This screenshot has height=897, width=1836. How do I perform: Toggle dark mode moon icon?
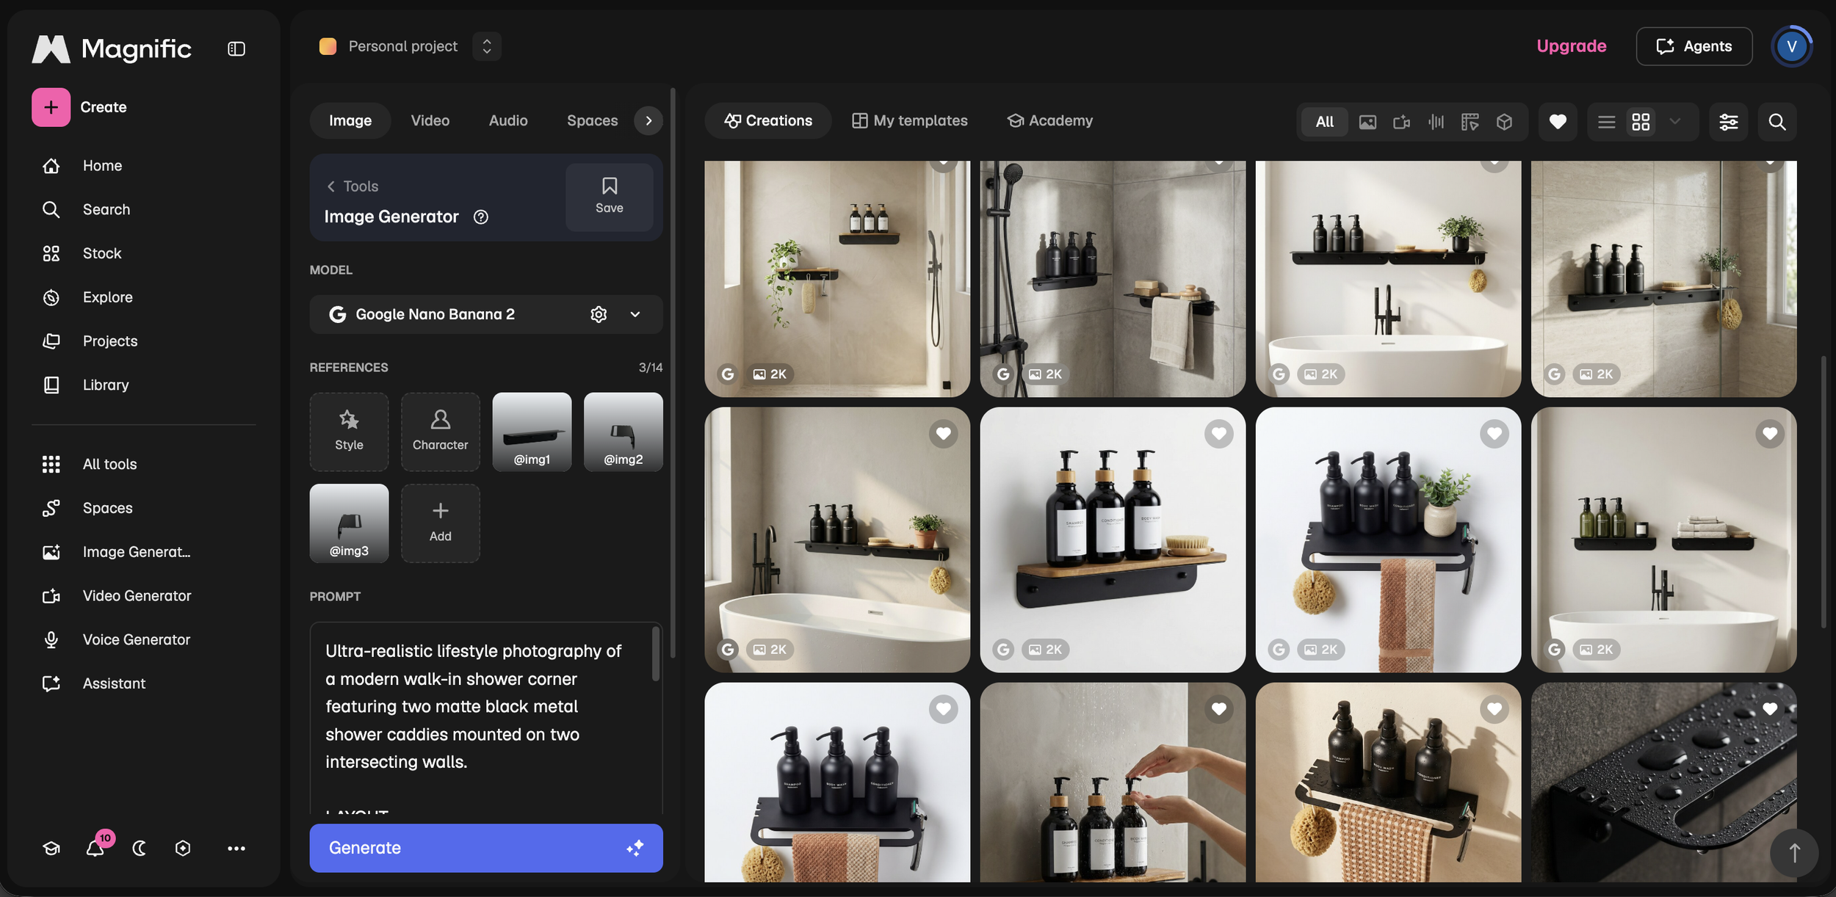(140, 849)
